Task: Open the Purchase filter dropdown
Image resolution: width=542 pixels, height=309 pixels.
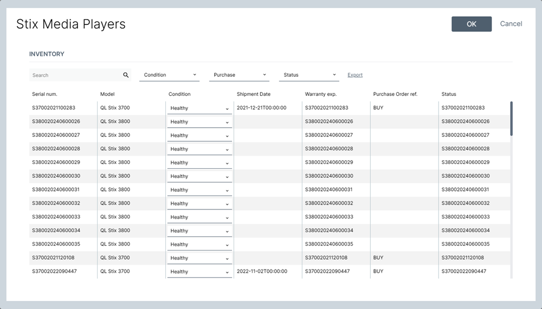Action: point(239,75)
